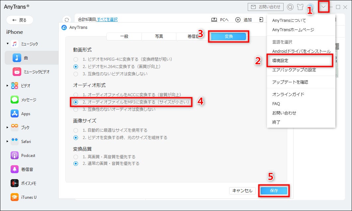Choose Androidドライバをインストール menu item
The image size is (352, 211).
click(x=301, y=51)
